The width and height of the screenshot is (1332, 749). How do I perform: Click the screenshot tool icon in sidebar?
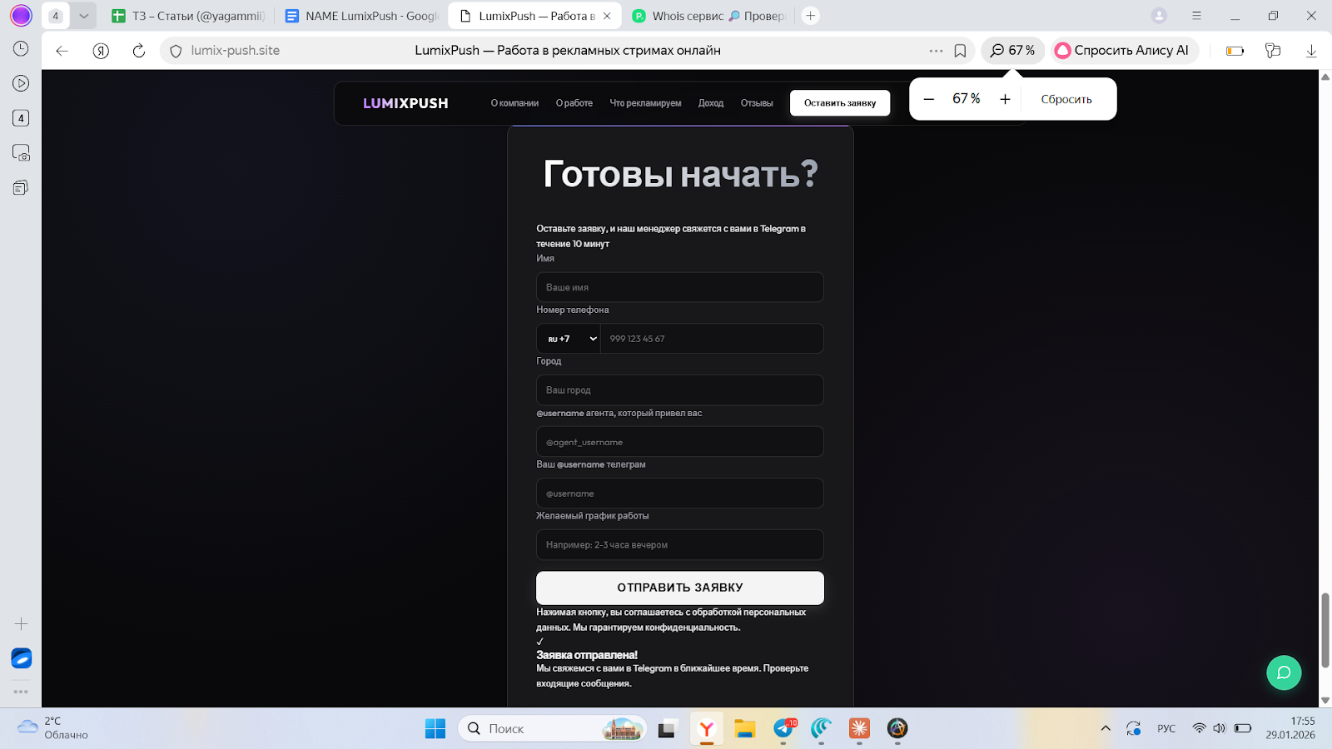click(21, 153)
